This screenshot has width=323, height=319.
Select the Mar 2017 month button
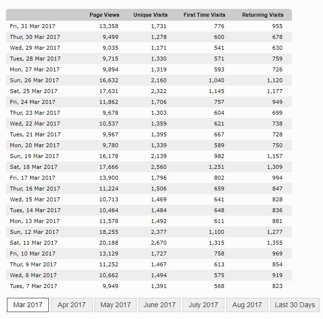(28, 305)
